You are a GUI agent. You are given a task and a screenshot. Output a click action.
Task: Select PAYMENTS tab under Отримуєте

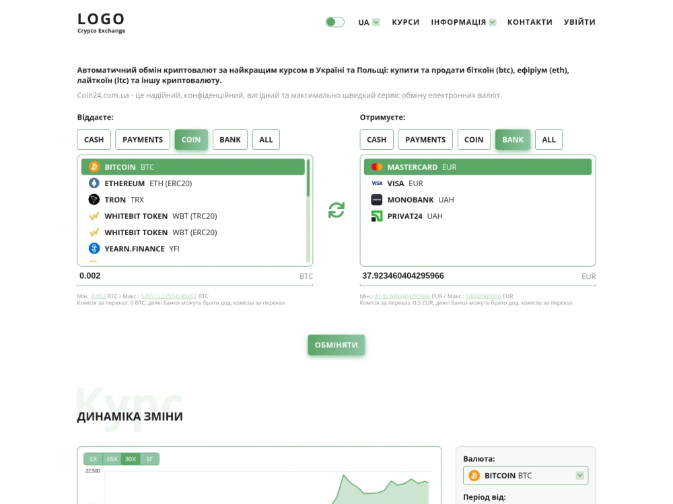point(425,140)
